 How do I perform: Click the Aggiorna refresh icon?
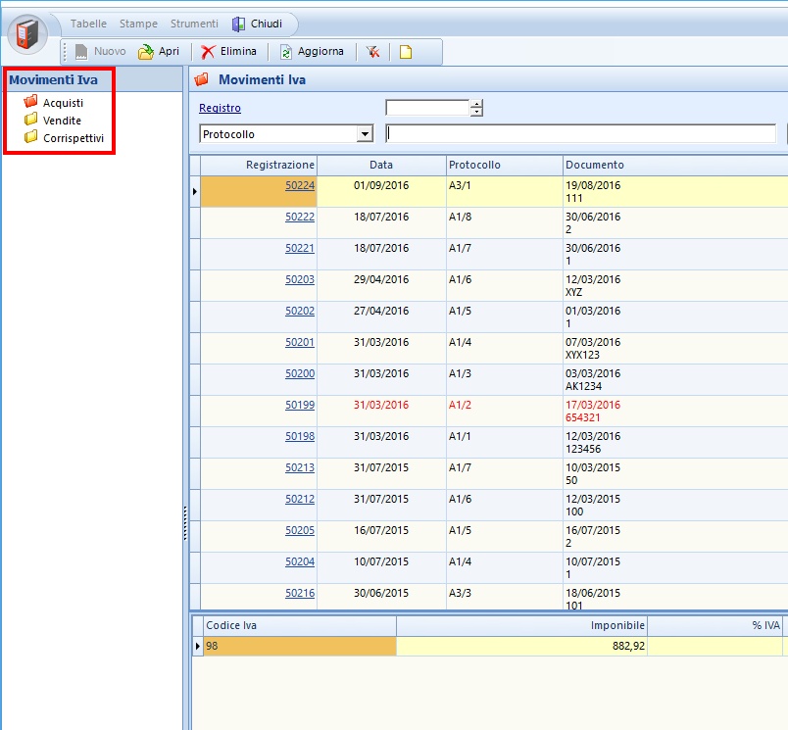(x=286, y=52)
